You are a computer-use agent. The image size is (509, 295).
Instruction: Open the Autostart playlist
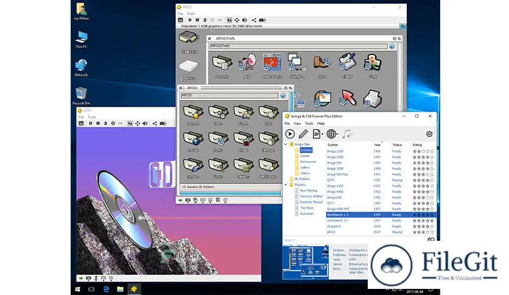click(x=306, y=214)
